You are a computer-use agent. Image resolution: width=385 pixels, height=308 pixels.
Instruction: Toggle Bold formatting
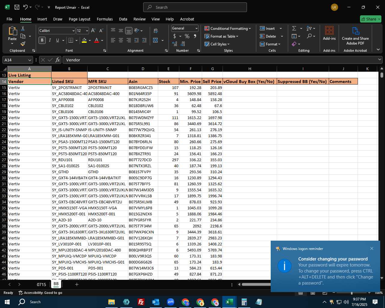42,40
